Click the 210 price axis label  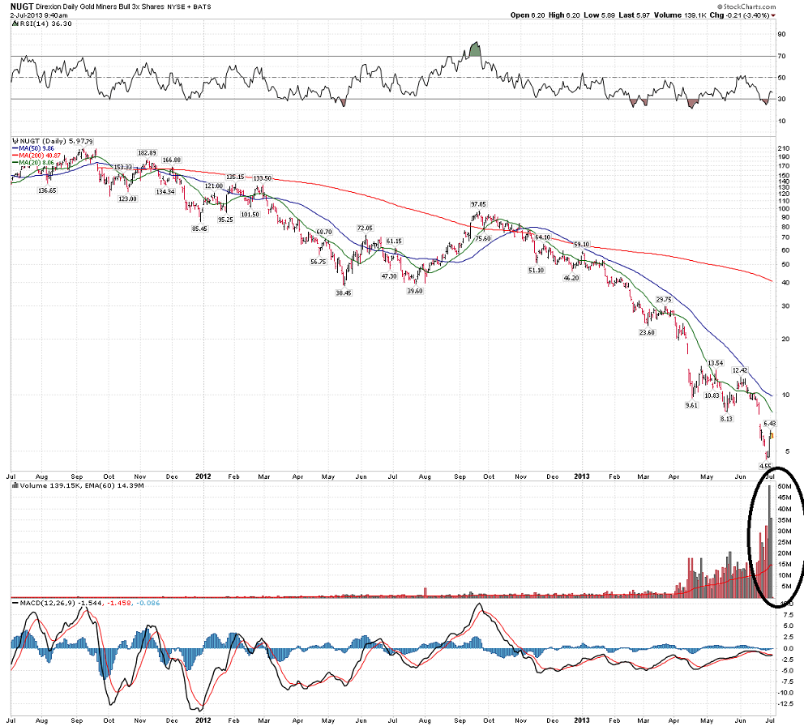(x=784, y=149)
